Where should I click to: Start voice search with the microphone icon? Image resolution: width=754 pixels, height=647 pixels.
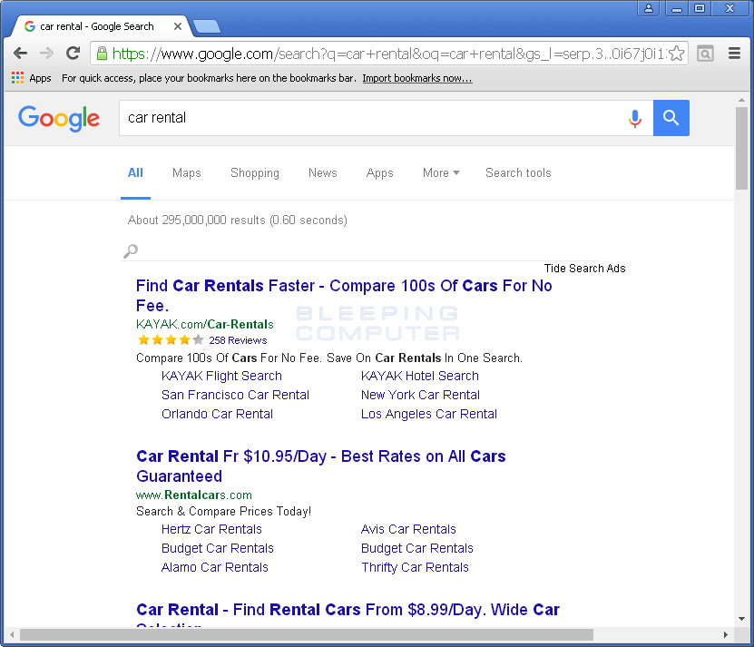coord(635,118)
